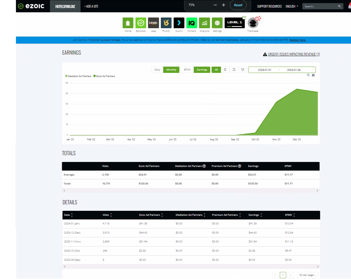The image size is (351, 279).
Task: Click the Ezoic logo
Action: click(x=31, y=6)
